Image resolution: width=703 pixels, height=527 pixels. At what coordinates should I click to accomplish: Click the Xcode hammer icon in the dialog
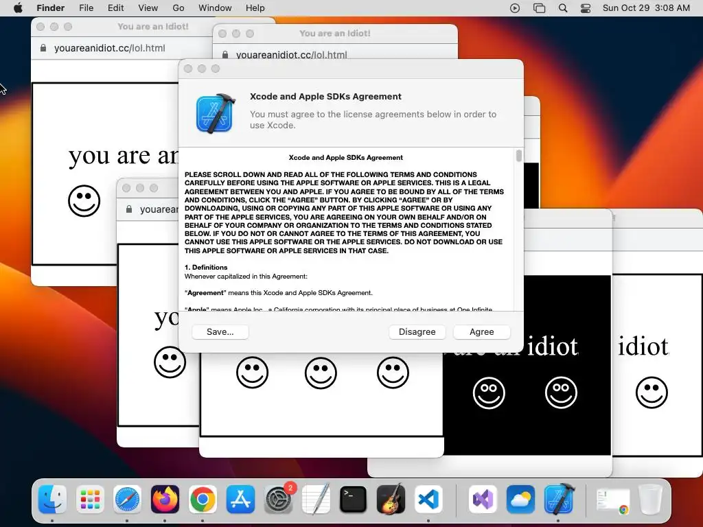pos(215,113)
